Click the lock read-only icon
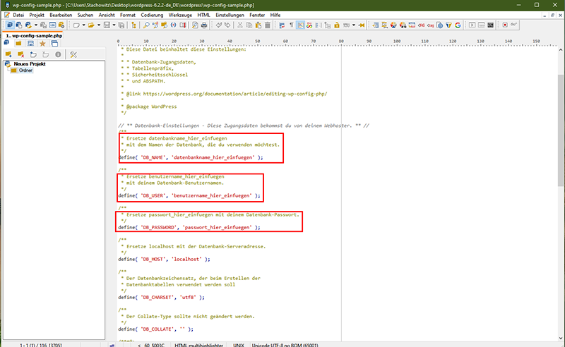This screenshot has height=347, width=565. [337, 25]
